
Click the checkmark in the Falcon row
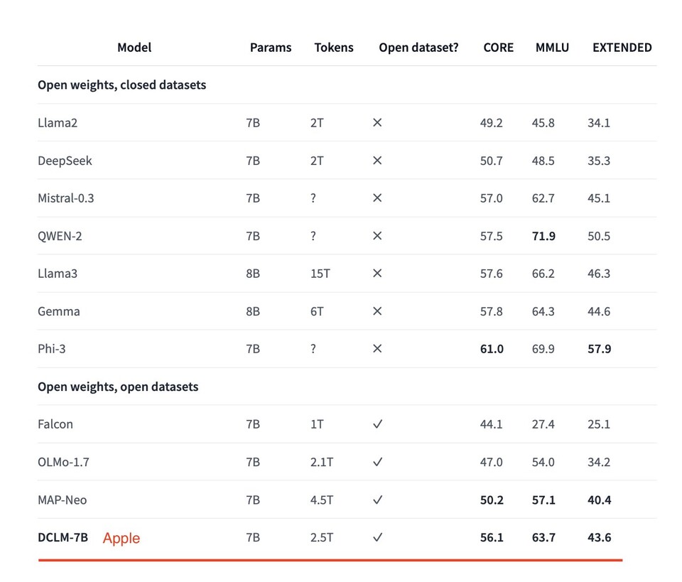coord(377,424)
